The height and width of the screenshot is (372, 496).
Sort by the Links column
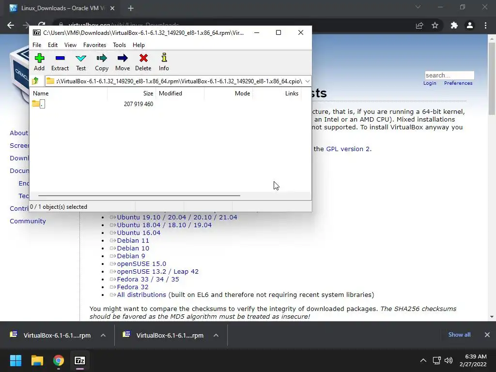[277, 93]
